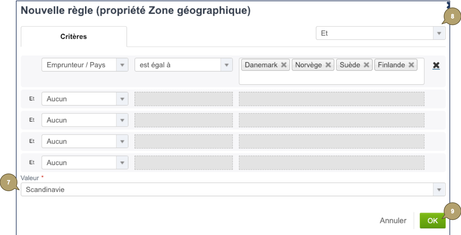Open the Et logical operator dropdown
The image size is (461, 235).
439,33
